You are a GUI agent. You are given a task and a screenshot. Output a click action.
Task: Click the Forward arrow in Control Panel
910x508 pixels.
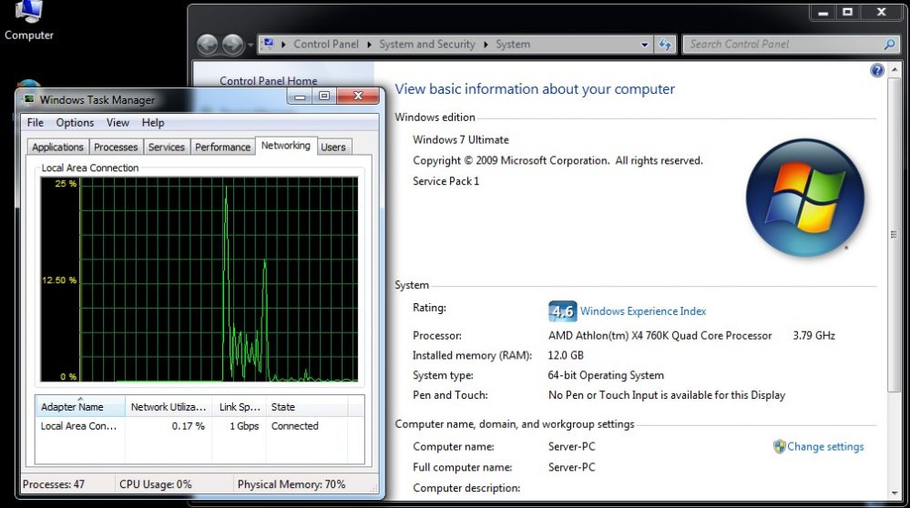(x=232, y=45)
